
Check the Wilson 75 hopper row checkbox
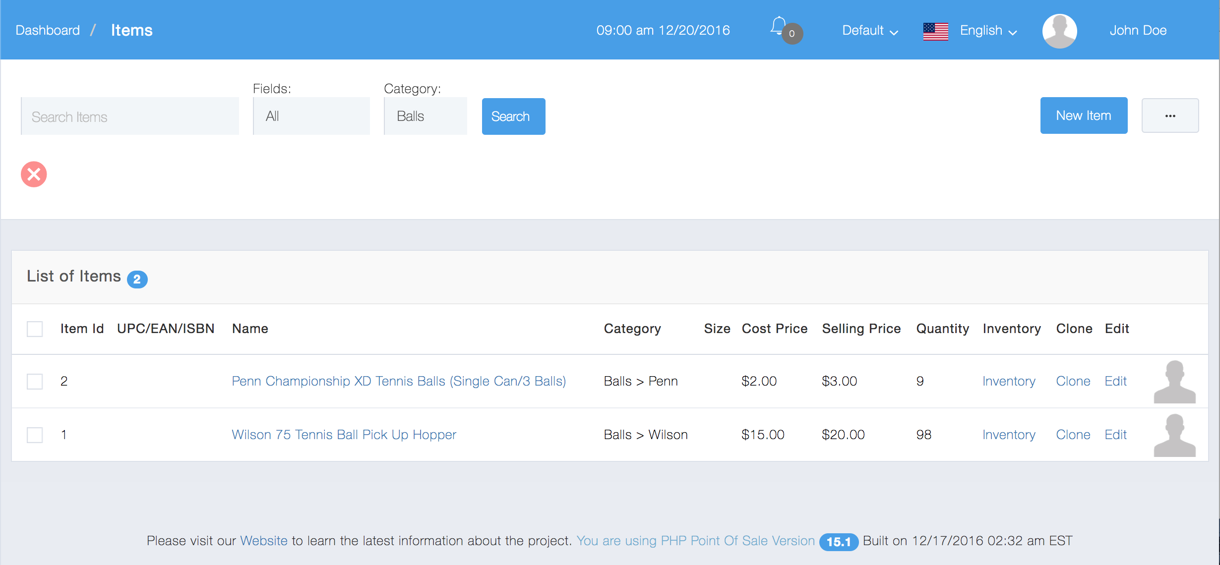pos(35,435)
